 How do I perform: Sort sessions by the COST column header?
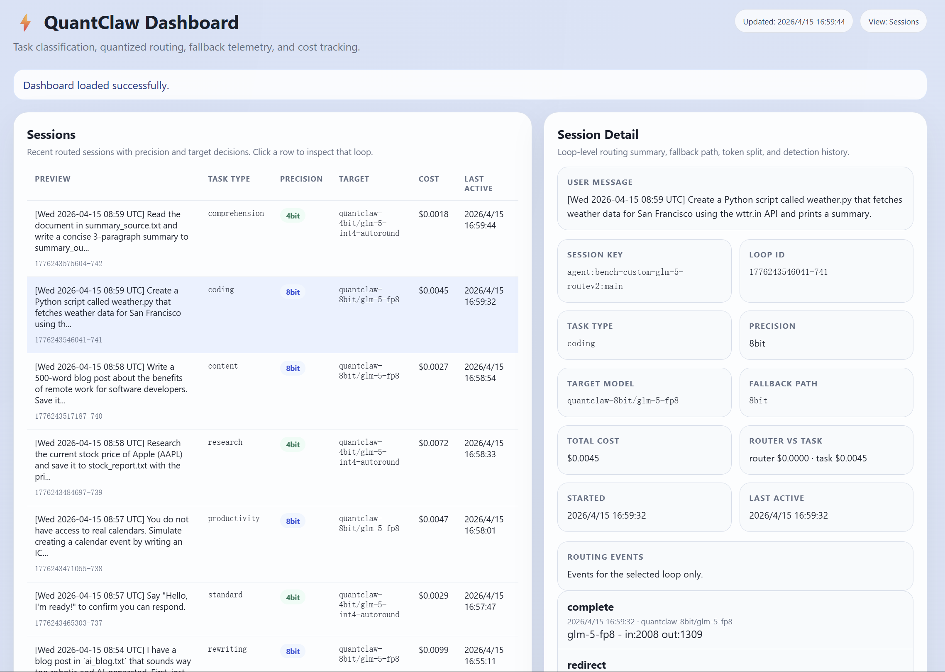(429, 179)
